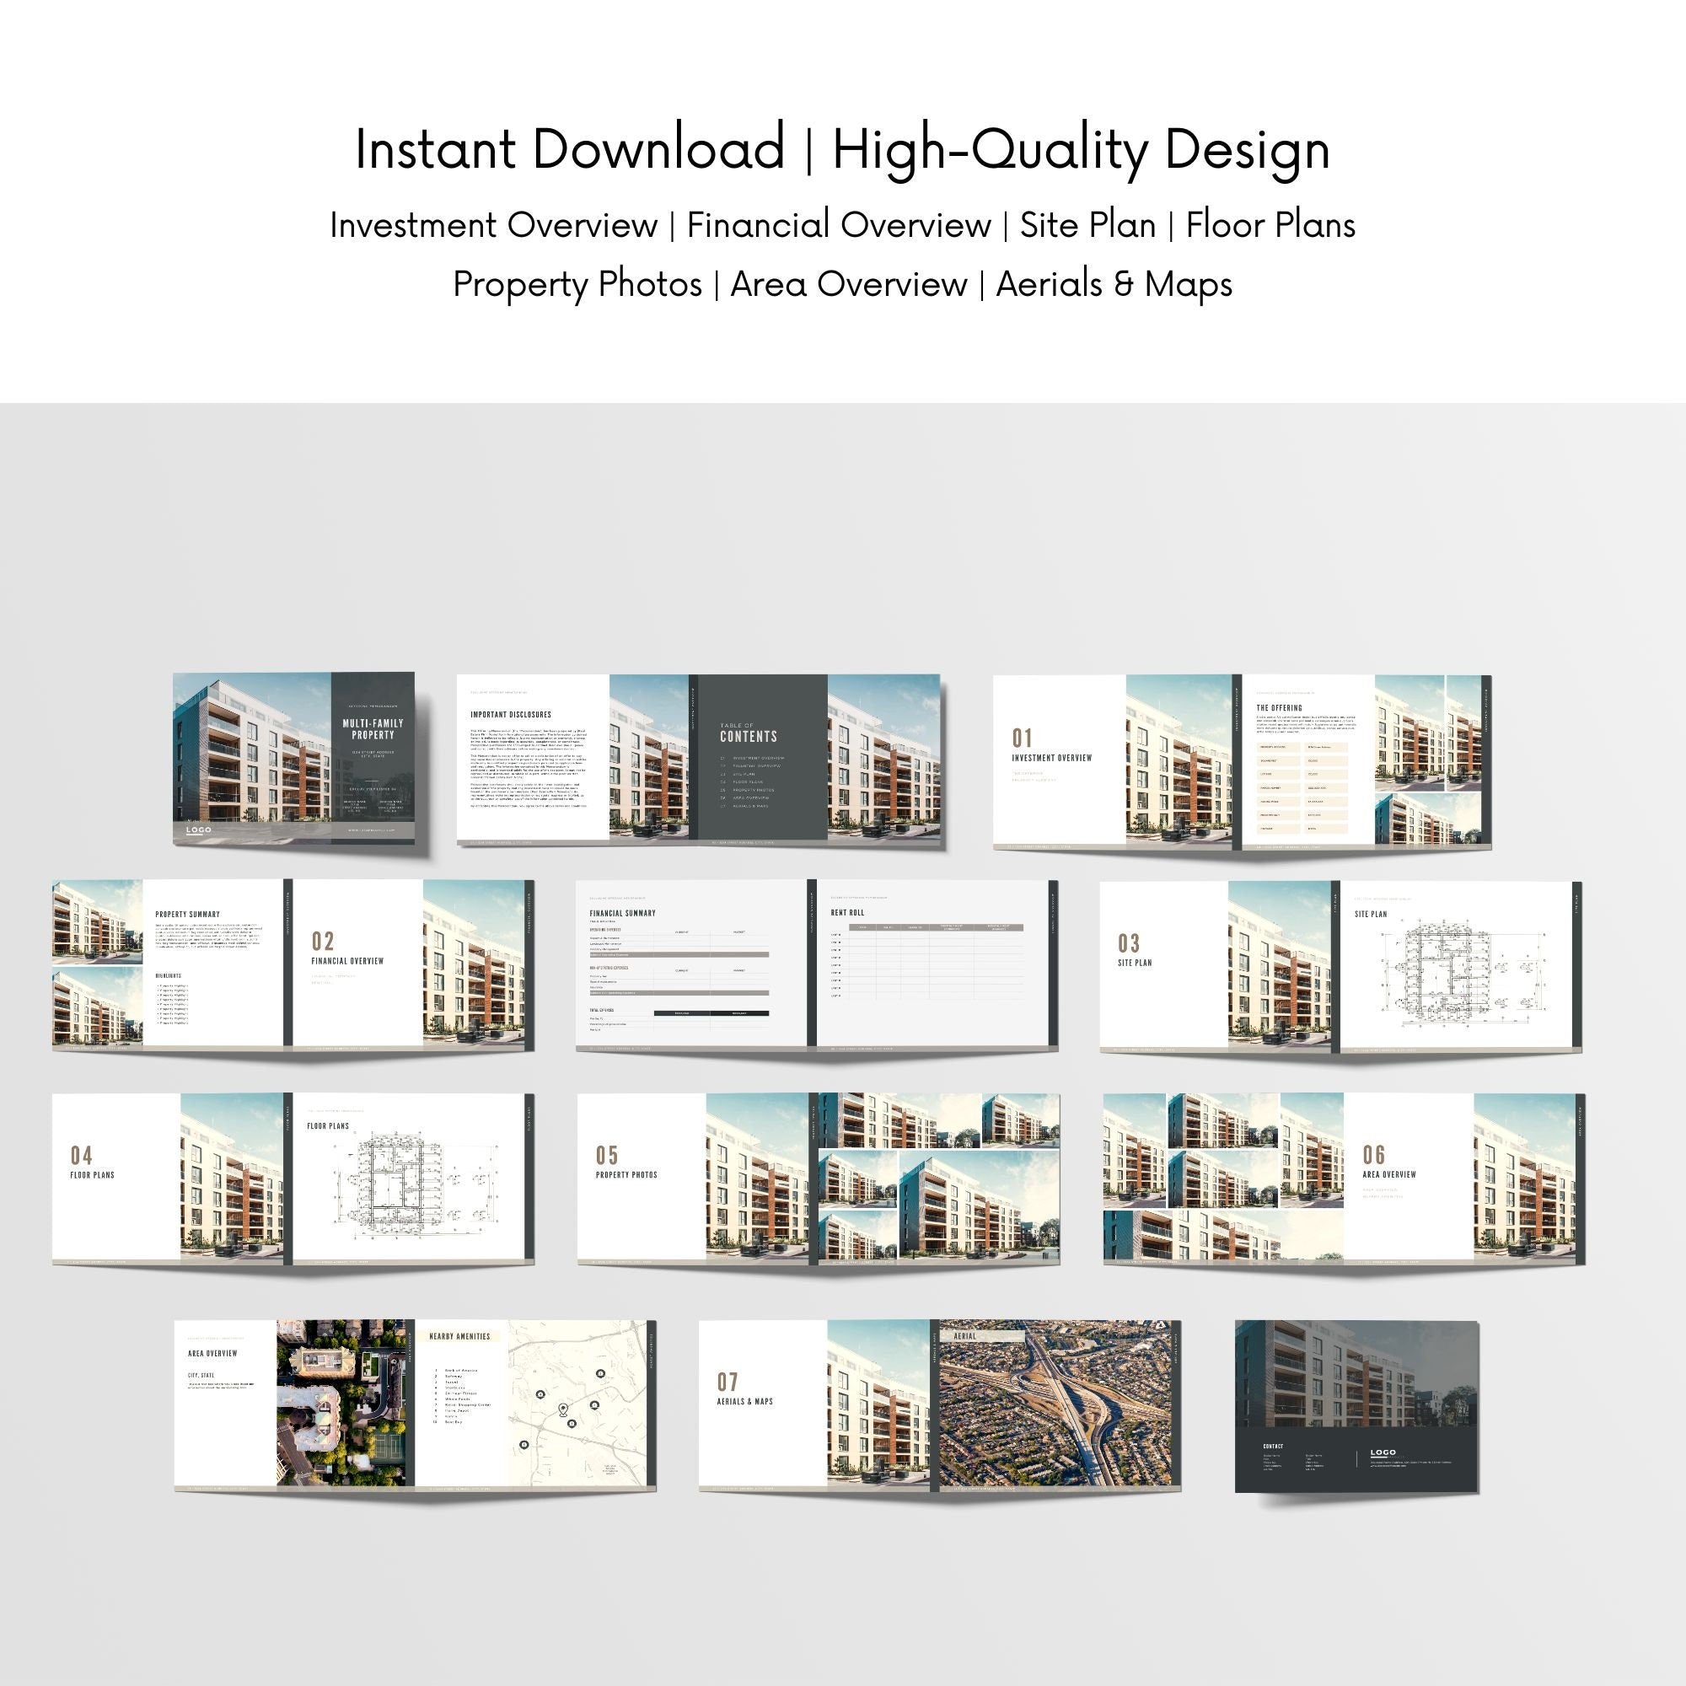
Task: Click the center location pin on amenities map
Action: (563, 1409)
